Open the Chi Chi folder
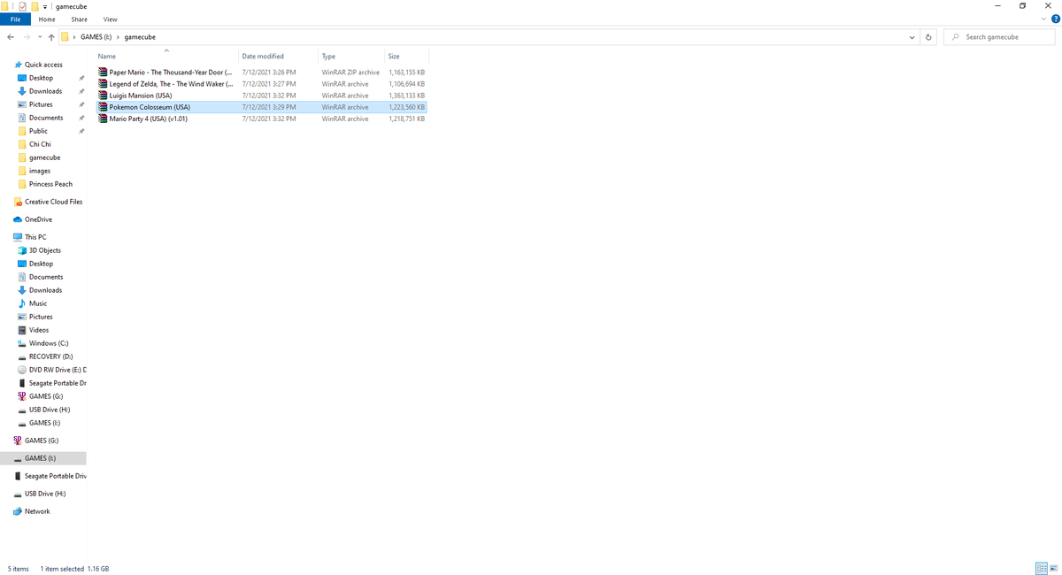The height and width of the screenshot is (575, 1062). 40,144
